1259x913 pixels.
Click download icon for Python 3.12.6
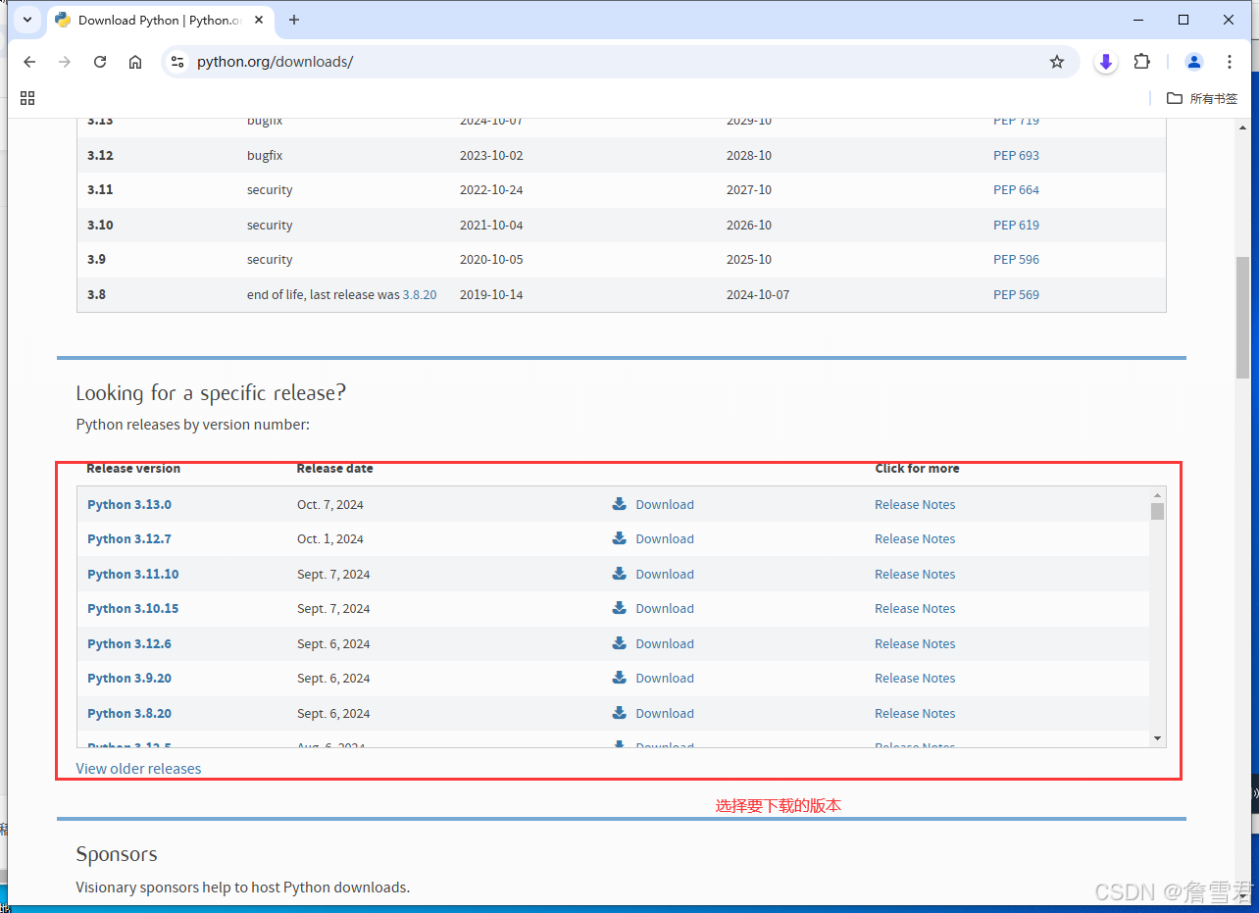pyautogui.click(x=620, y=643)
